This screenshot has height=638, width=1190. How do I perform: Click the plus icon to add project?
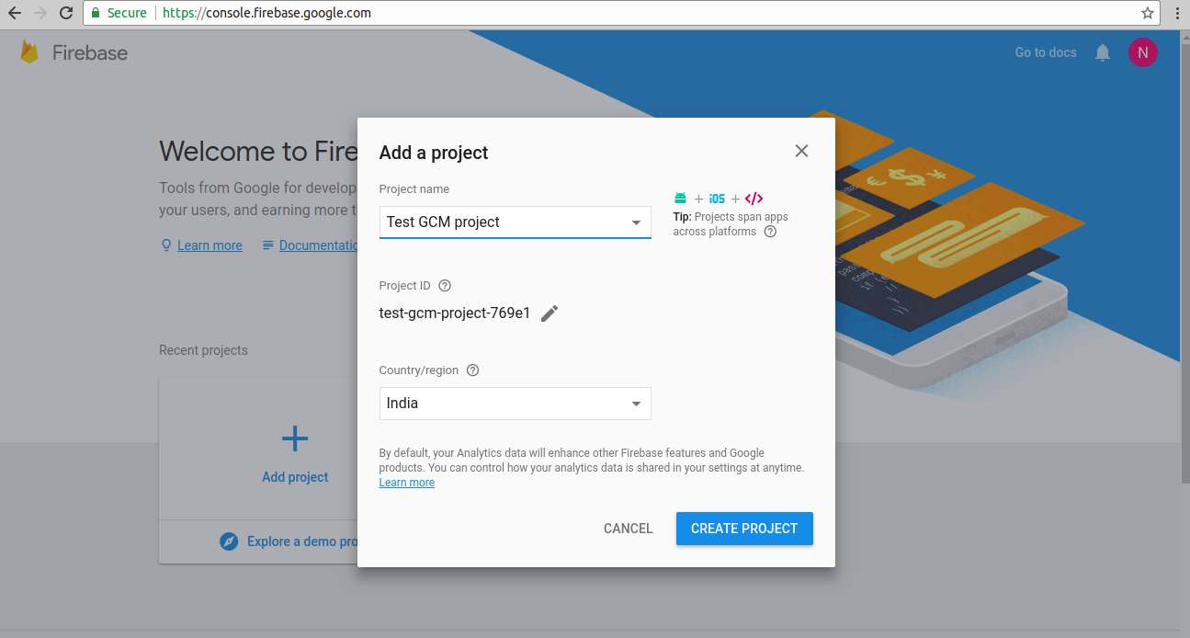pos(295,439)
